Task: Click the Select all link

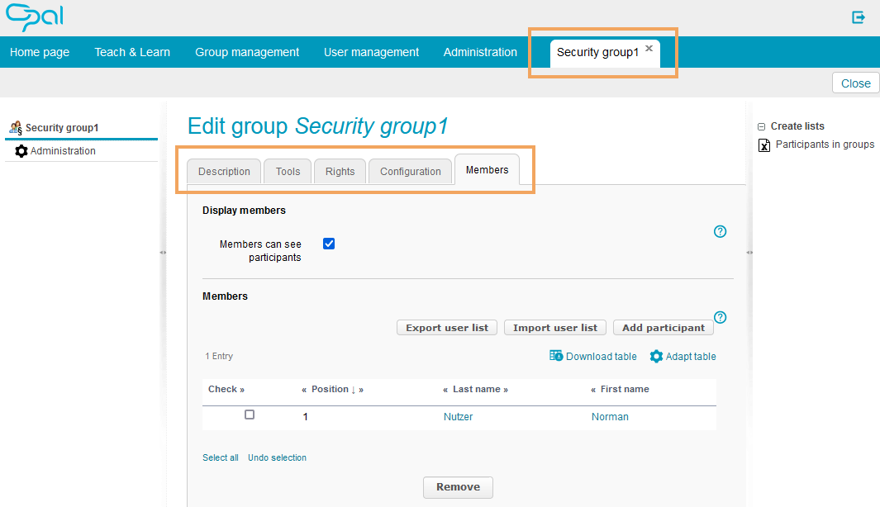Action: click(221, 457)
